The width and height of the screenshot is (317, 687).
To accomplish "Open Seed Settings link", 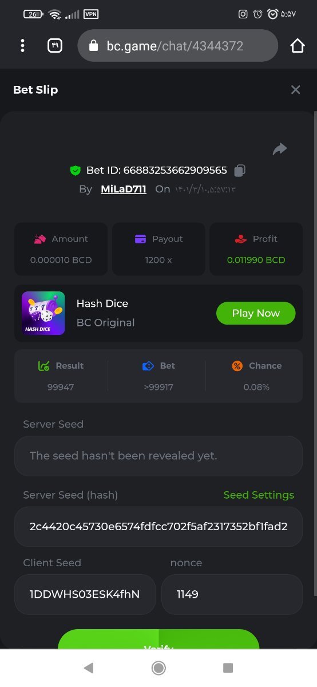I will coord(259,495).
